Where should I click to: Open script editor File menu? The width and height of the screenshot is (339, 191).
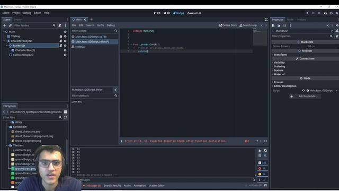coord(74,25)
